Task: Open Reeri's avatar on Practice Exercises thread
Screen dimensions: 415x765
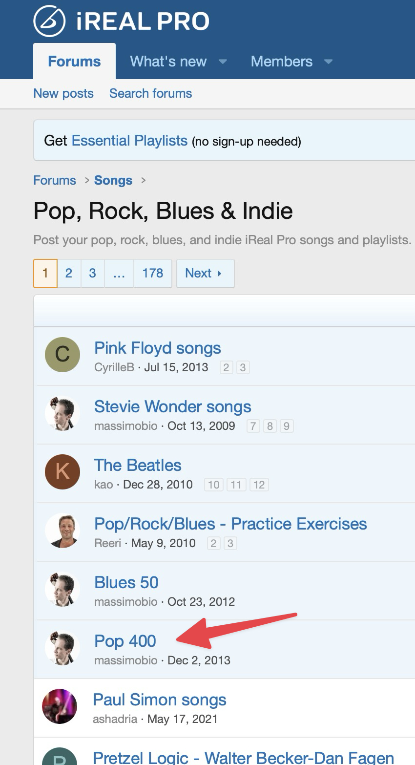Action: (x=62, y=531)
